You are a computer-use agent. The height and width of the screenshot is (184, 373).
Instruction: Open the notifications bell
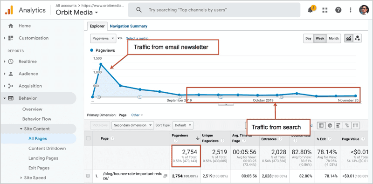click(310, 10)
